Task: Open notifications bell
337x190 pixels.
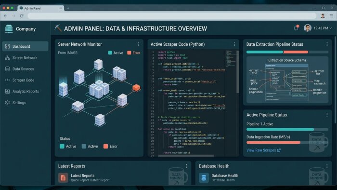Action: pyautogui.click(x=296, y=28)
